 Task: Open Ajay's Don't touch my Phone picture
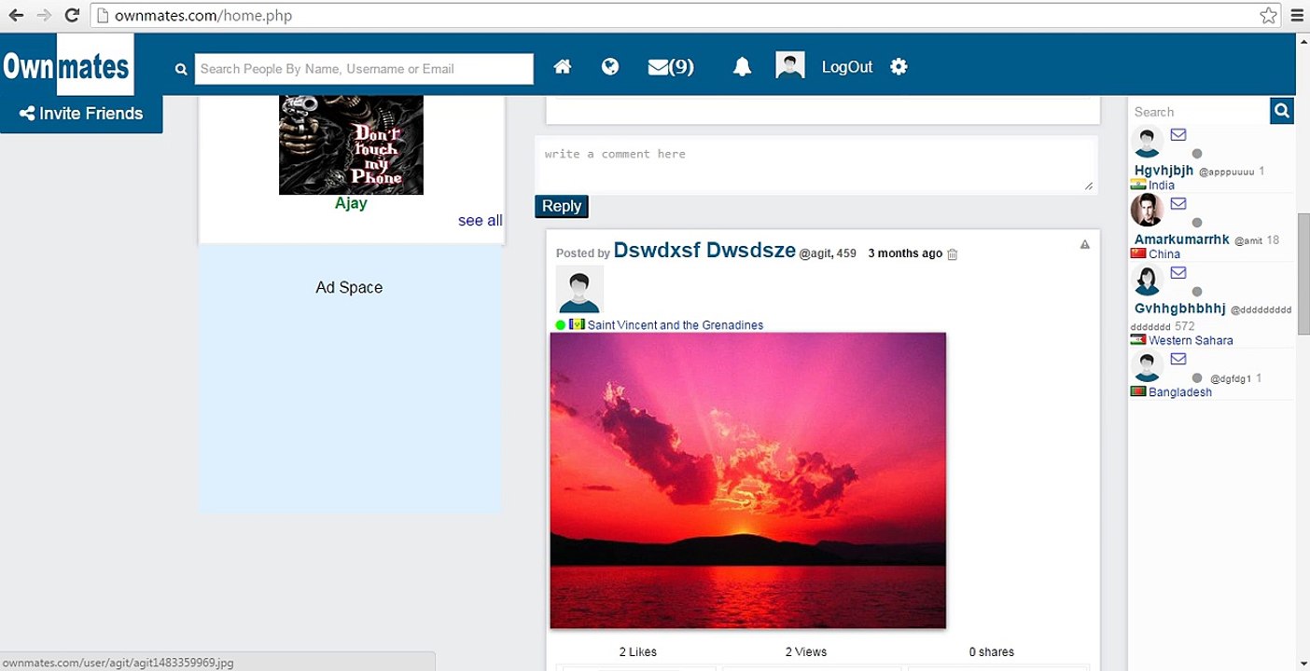click(351, 144)
